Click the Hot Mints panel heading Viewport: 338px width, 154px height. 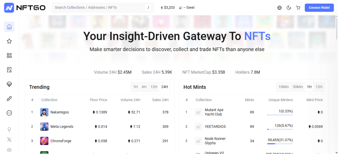pos(195,87)
